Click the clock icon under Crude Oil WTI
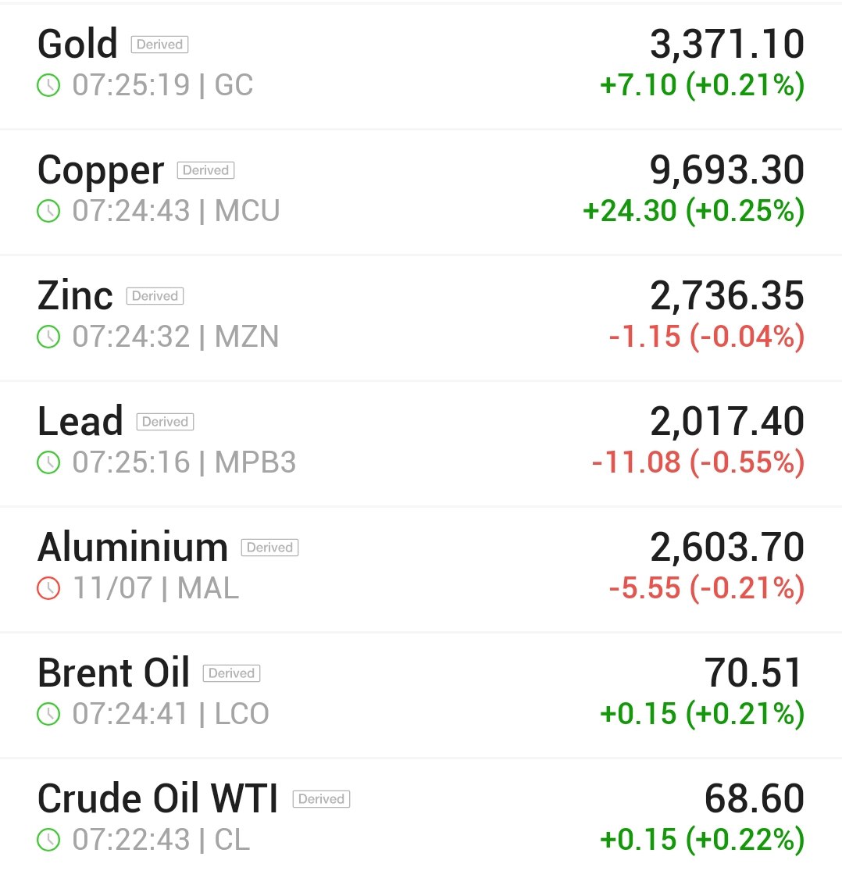Image resolution: width=842 pixels, height=878 pixels. pyautogui.click(x=48, y=840)
